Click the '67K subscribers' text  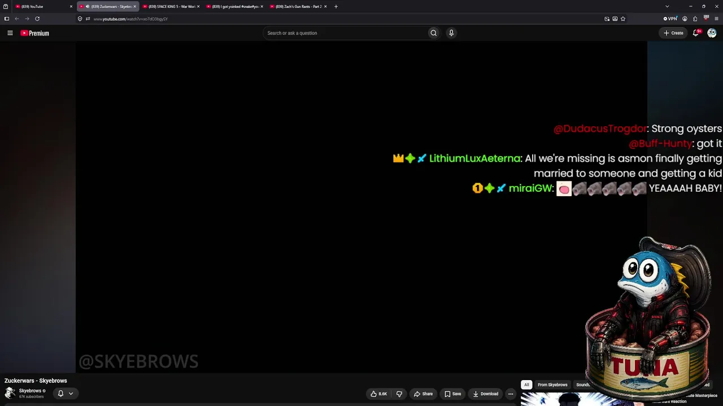(31, 397)
